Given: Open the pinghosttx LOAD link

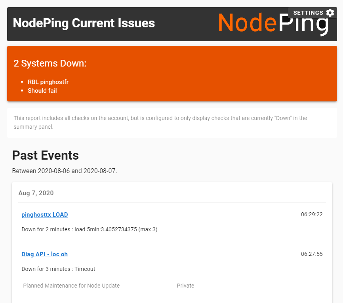Looking at the screenshot, I should (45, 215).
